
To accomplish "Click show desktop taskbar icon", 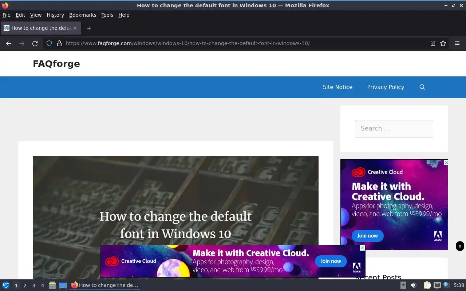I will [x=63, y=285].
